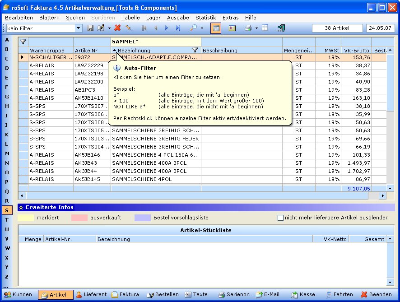Click the exit door icon in toolbar

coord(281,28)
